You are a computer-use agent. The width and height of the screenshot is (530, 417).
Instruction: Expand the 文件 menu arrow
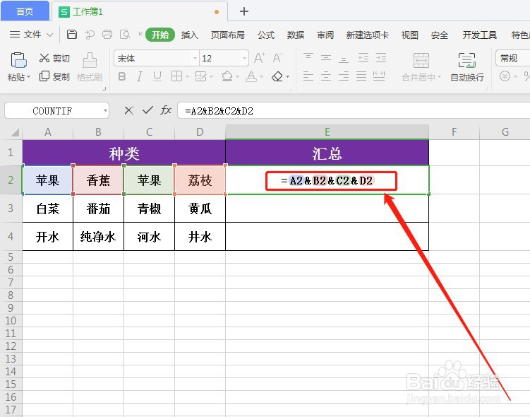point(49,35)
